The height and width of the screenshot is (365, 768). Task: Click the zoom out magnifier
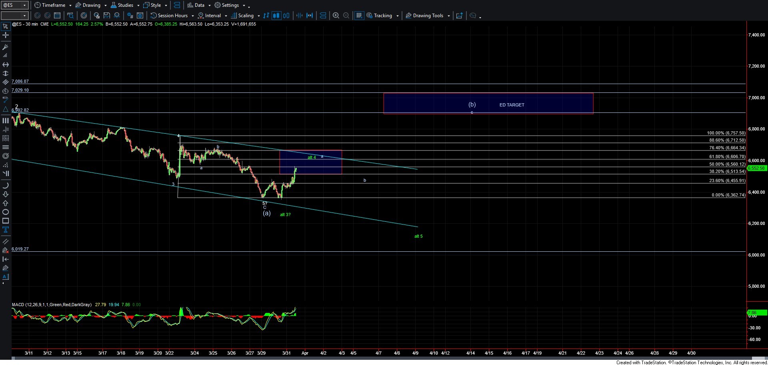tap(346, 16)
